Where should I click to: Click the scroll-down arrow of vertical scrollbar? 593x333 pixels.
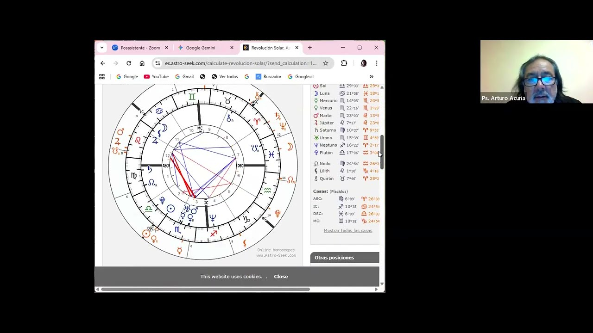click(x=382, y=284)
